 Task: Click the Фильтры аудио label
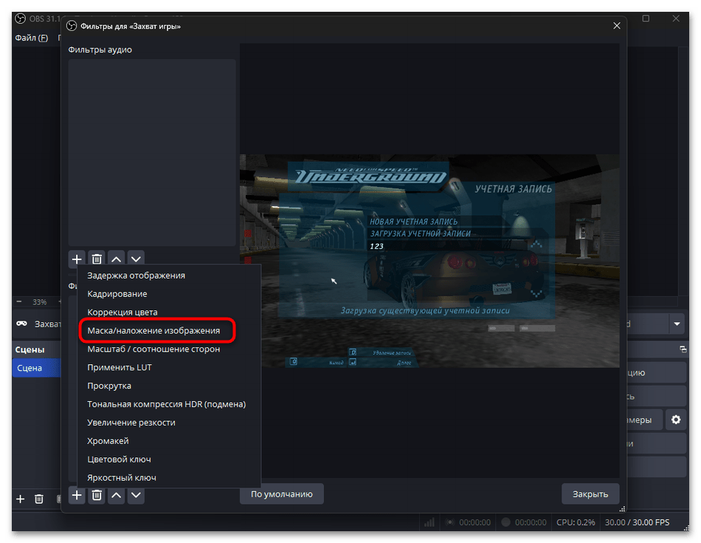pos(100,49)
